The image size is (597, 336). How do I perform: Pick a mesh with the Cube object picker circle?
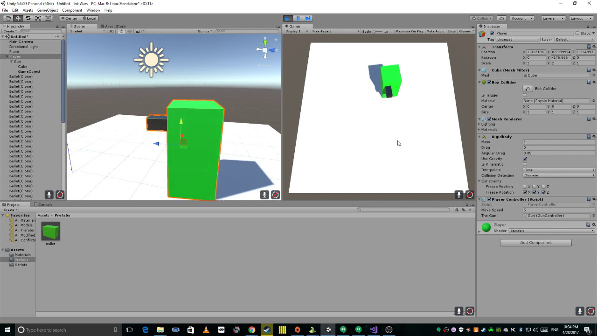[x=594, y=75]
